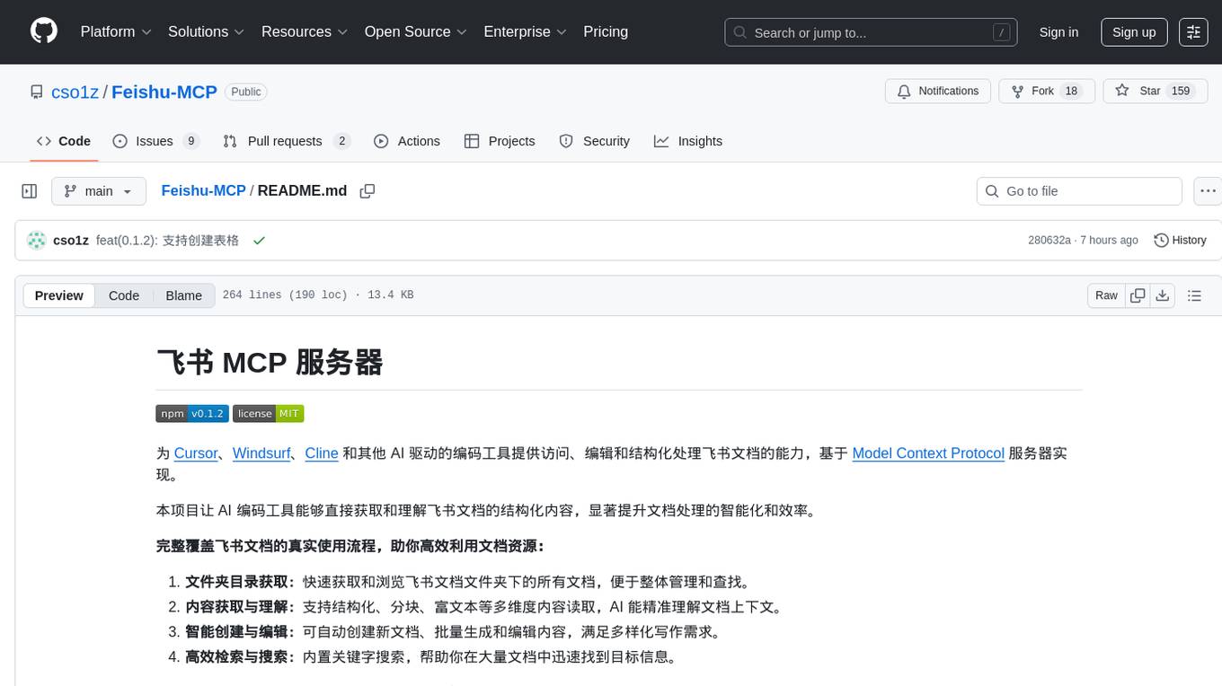The image size is (1222, 686).
Task: Open the Issues tab
Action: click(155, 141)
